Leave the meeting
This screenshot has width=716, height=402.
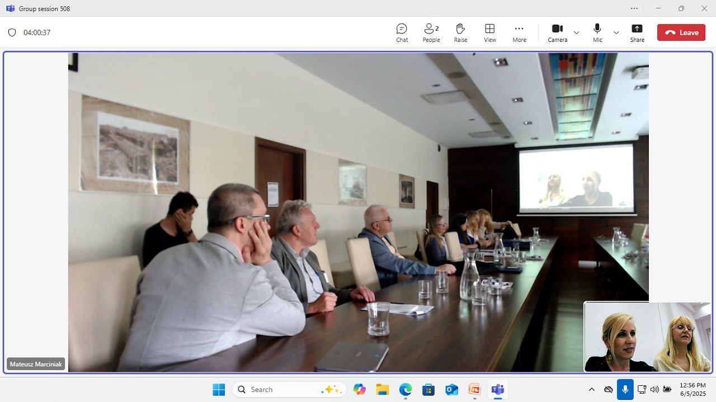(681, 32)
